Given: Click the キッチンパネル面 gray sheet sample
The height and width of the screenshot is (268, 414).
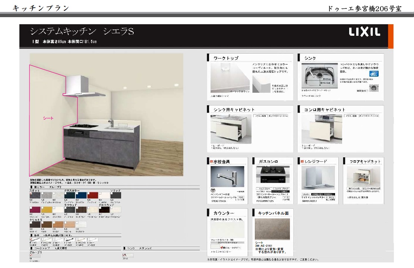Looking at the screenshot, I should tap(272, 229).
